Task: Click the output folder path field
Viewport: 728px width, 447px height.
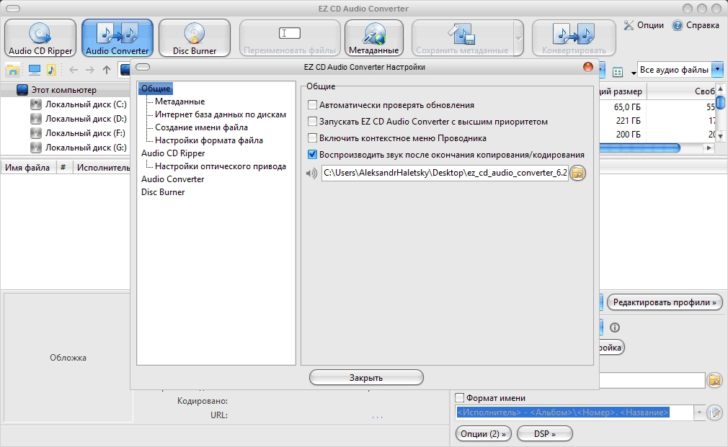Action: pos(652,381)
